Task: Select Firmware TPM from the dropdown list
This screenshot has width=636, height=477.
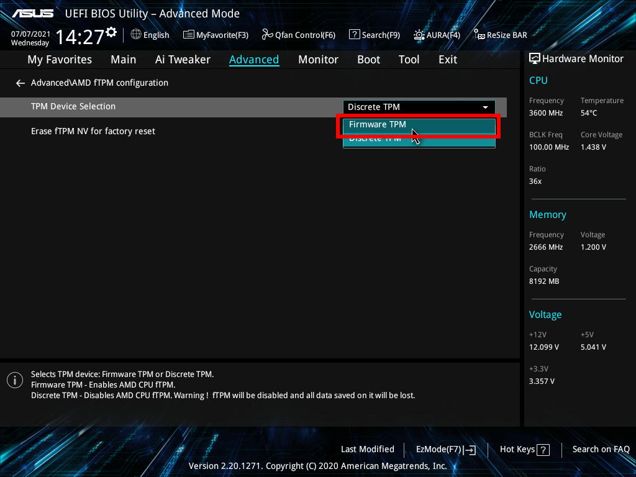Action: pos(419,124)
